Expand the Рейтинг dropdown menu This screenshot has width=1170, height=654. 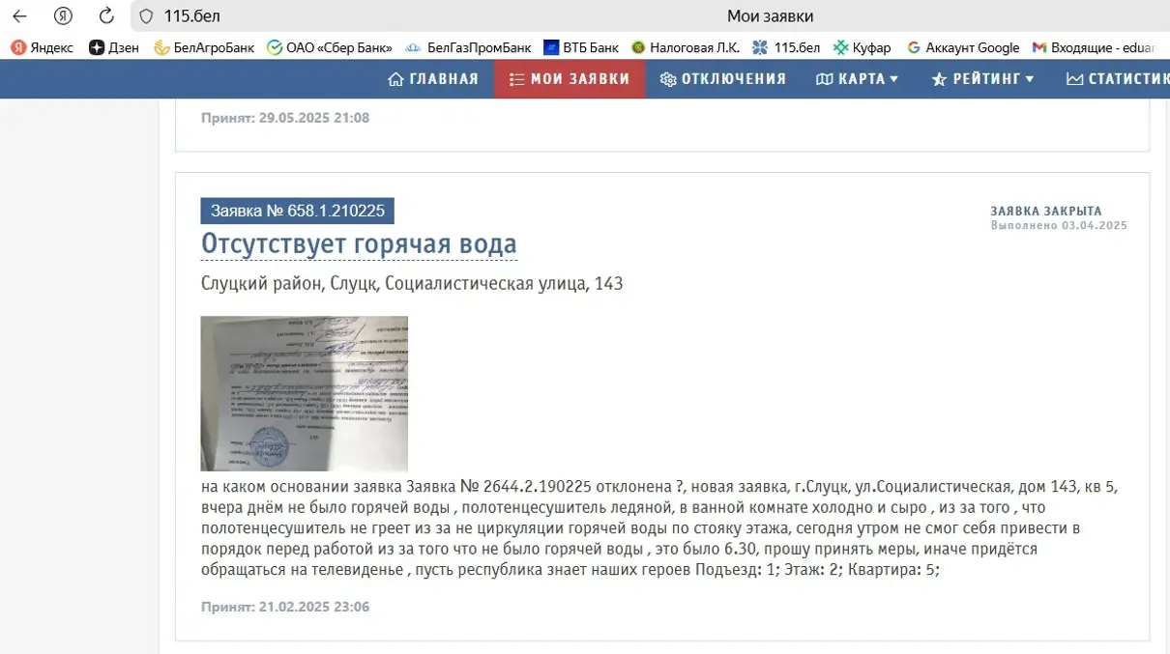[x=982, y=79]
